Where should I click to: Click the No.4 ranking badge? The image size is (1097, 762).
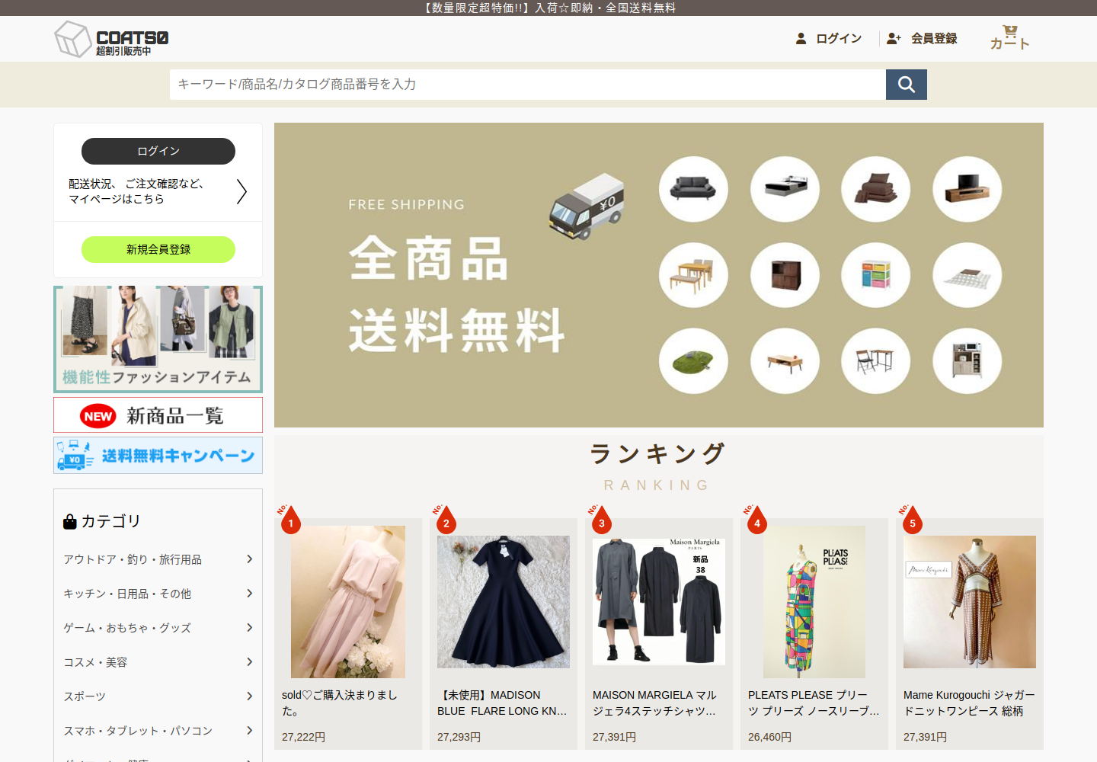[756, 519]
